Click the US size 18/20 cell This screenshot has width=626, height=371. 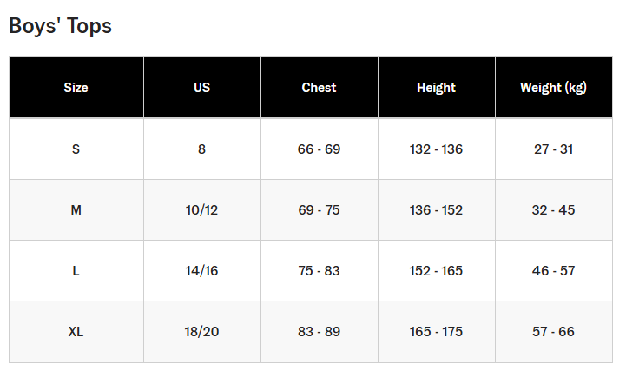(x=202, y=331)
